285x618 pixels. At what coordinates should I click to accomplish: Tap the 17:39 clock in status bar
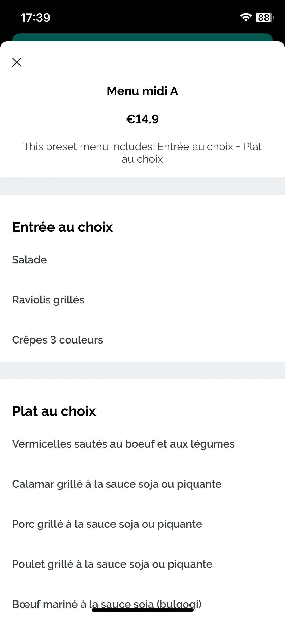35,18
